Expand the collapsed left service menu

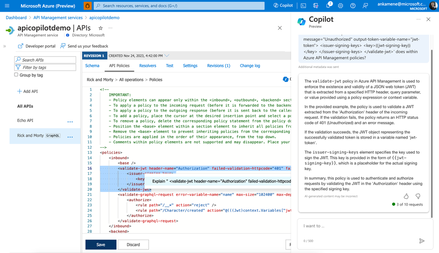(x=4, y=46)
